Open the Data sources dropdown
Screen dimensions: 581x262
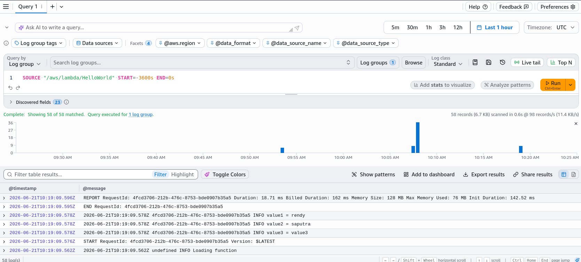pyautogui.click(x=97, y=43)
